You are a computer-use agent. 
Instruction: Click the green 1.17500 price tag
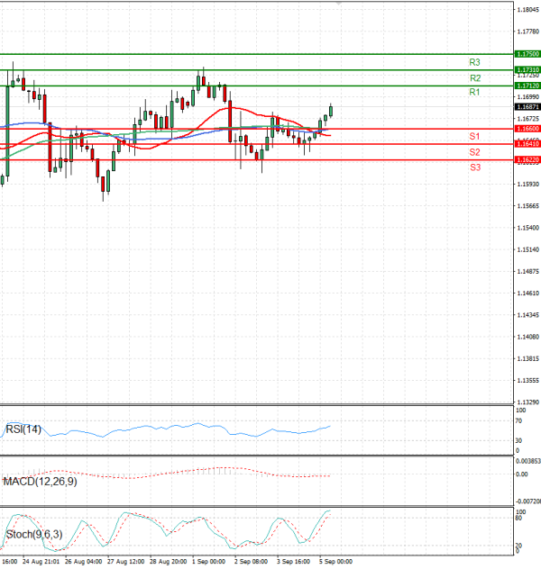click(x=527, y=54)
